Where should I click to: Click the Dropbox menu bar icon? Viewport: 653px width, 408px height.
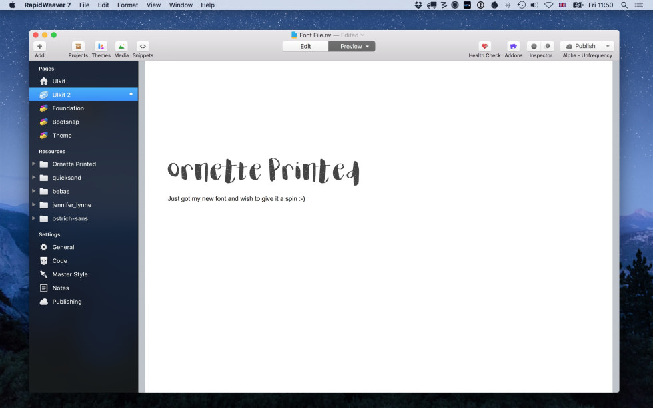418,5
